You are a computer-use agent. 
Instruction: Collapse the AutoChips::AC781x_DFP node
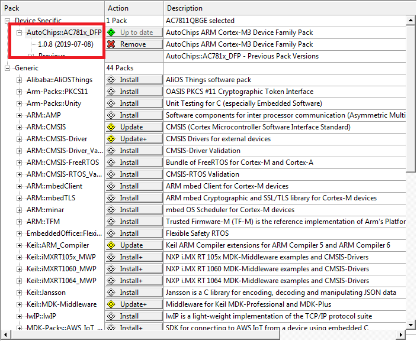click(19, 33)
